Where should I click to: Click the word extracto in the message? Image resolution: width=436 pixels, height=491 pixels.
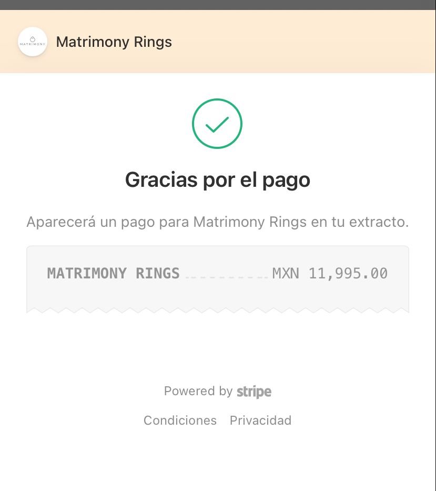(379, 222)
